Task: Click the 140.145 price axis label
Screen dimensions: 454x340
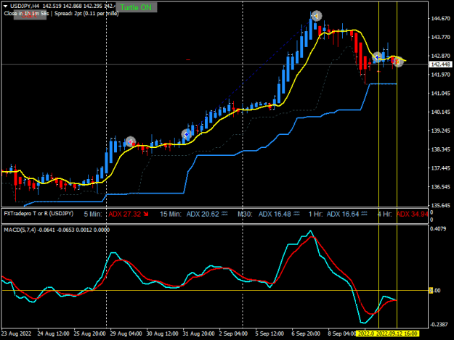Action: tap(441, 112)
